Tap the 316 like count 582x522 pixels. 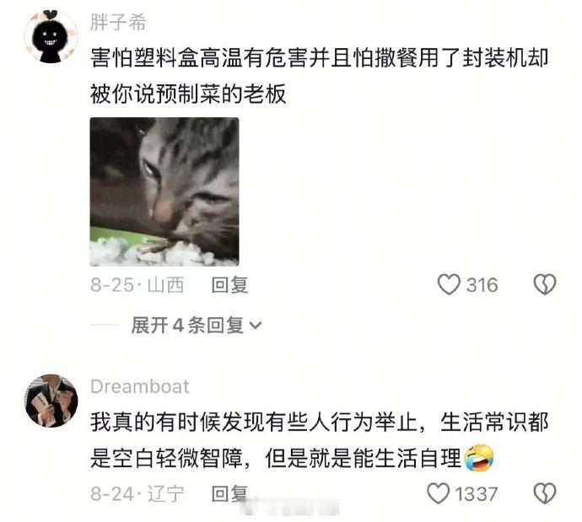[482, 285]
